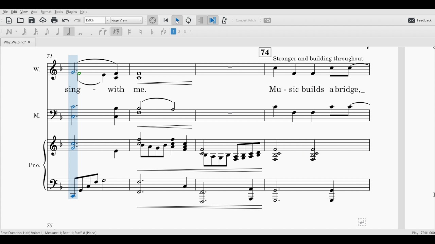Select 'Stronger and building throughout' tempo text
This screenshot has height=244, width=435.
[318, 59]
